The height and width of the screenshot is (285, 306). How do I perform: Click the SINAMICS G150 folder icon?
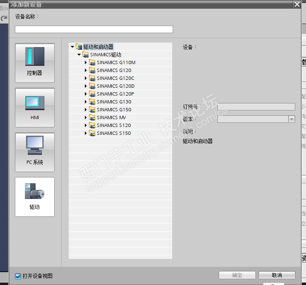(92, 110)
